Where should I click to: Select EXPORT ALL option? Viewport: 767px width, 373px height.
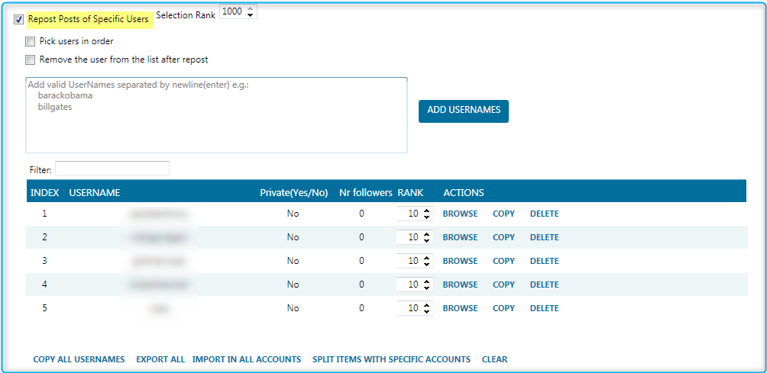160,359
